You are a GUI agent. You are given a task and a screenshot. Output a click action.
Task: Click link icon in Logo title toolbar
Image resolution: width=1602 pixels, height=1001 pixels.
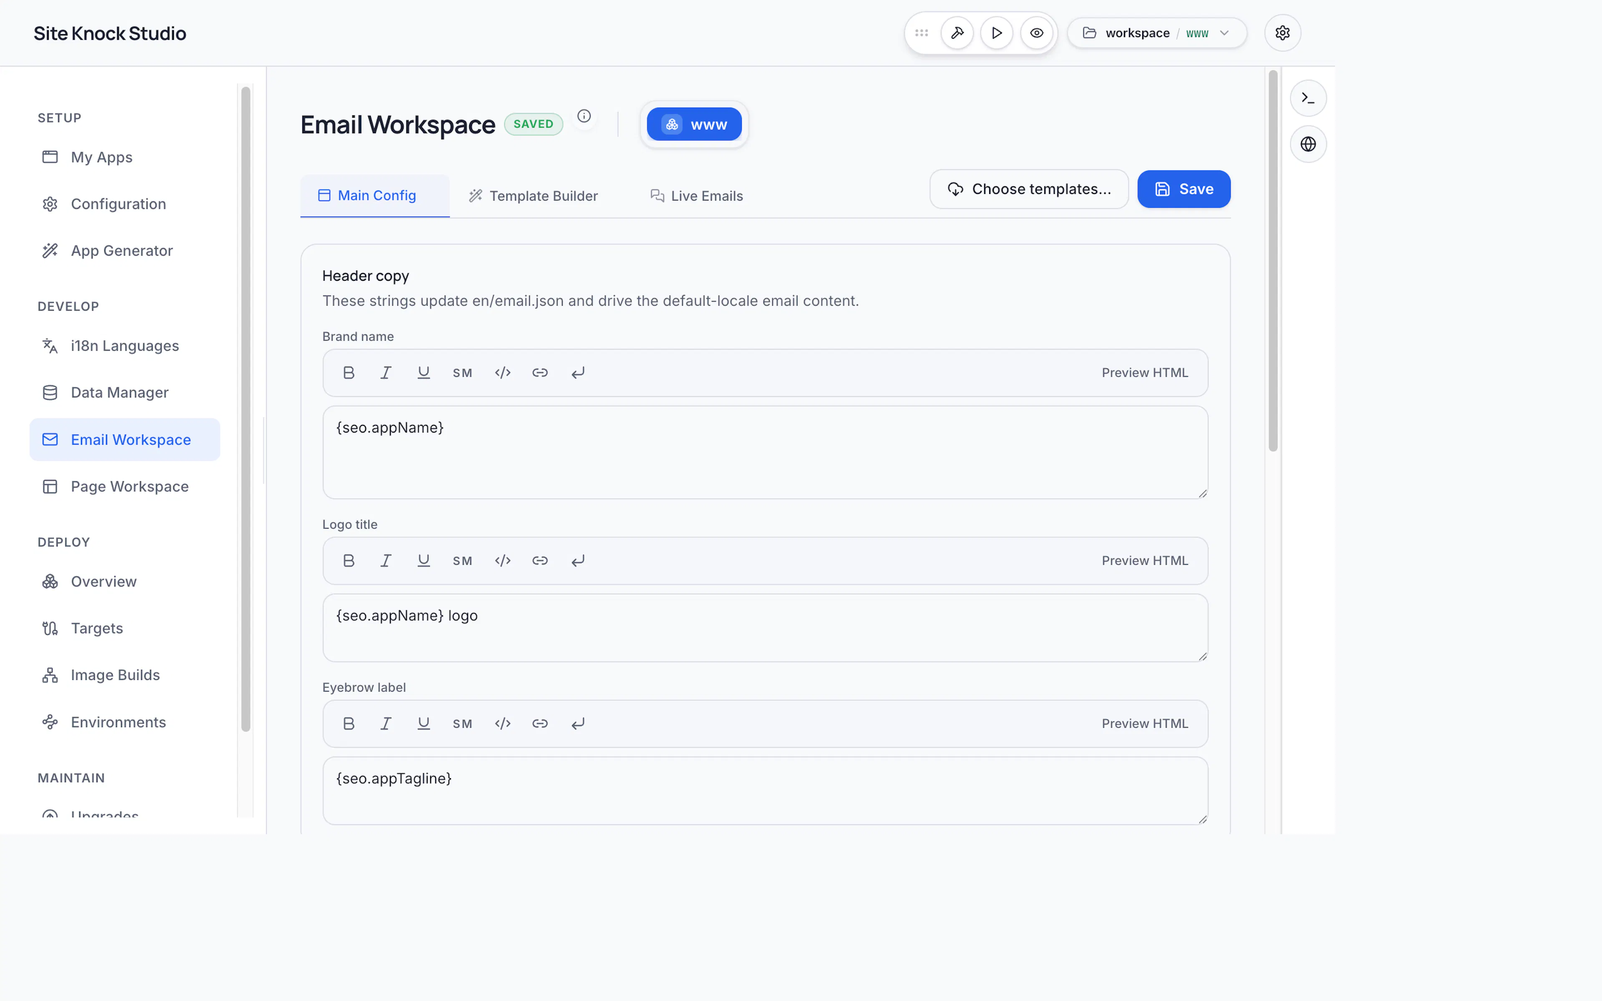tap(540, 561)
